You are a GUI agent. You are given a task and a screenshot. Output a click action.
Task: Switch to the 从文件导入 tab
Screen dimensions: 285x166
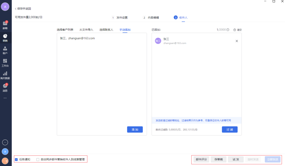[x=86, y=30]
